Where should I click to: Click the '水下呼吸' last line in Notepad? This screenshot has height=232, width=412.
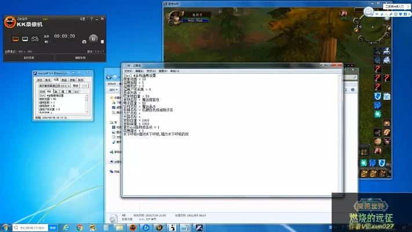point(156,134)
